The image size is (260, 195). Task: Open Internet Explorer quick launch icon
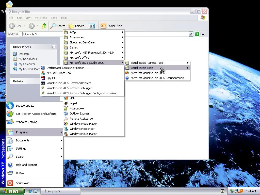point(30,191)
